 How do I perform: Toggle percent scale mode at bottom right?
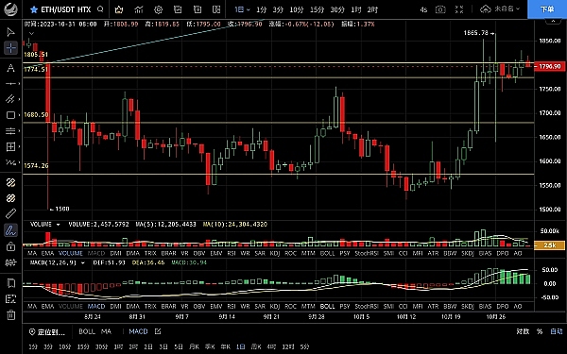[x=540, y=331]
